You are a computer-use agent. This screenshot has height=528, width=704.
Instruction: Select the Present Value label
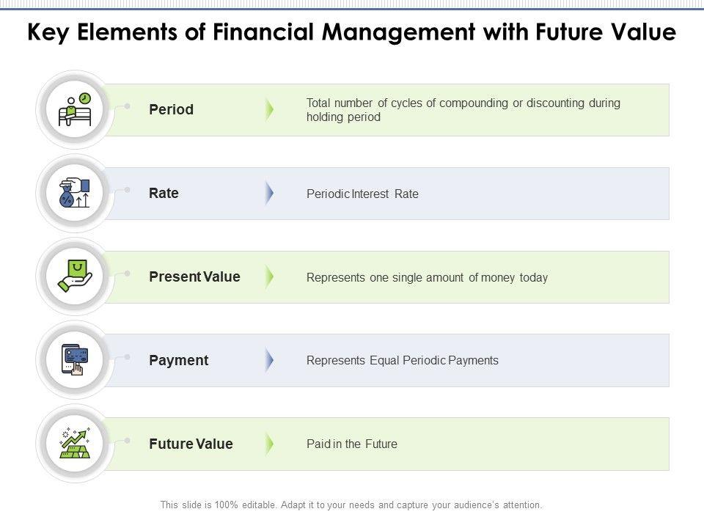click(194, 277)
